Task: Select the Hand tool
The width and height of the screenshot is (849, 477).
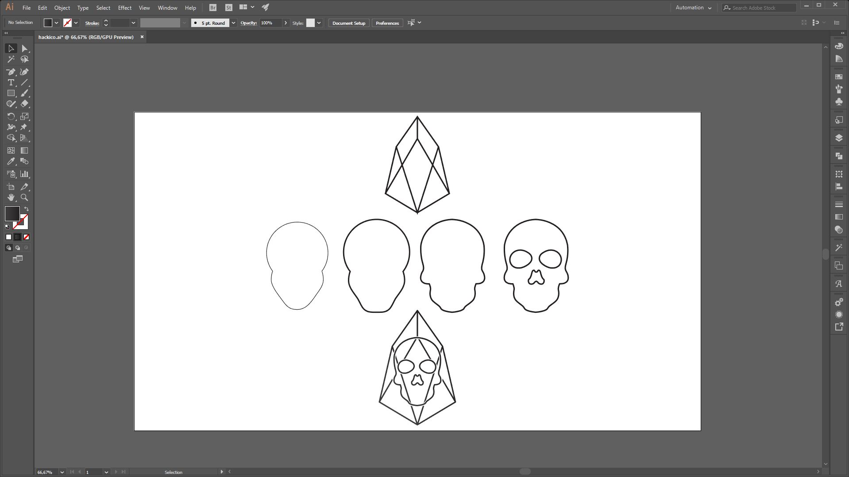Action: 11,197
